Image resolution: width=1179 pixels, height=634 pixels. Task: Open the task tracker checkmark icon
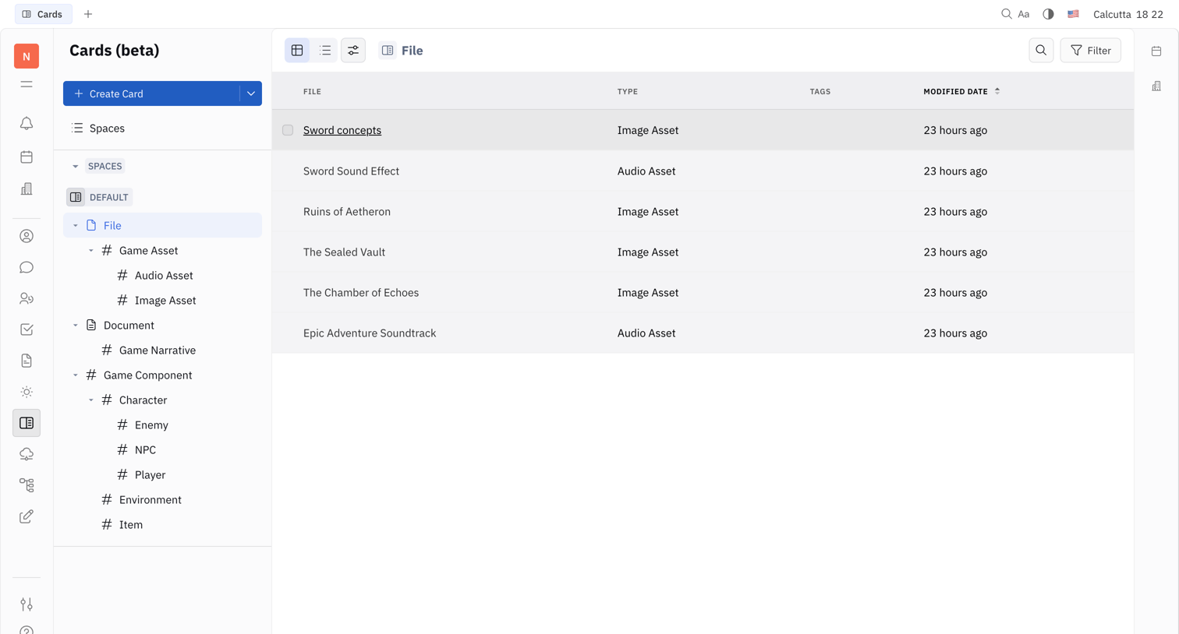click(27, 329)
